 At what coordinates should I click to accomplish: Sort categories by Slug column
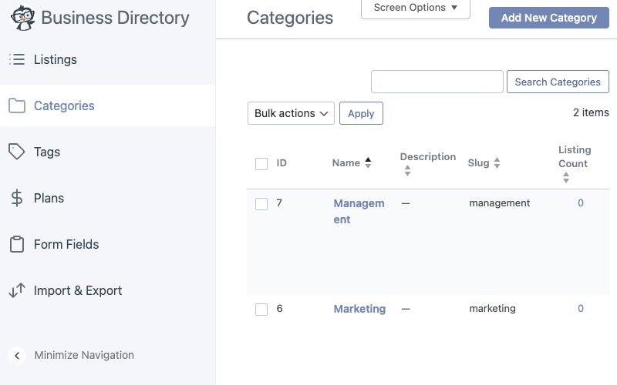484,162
